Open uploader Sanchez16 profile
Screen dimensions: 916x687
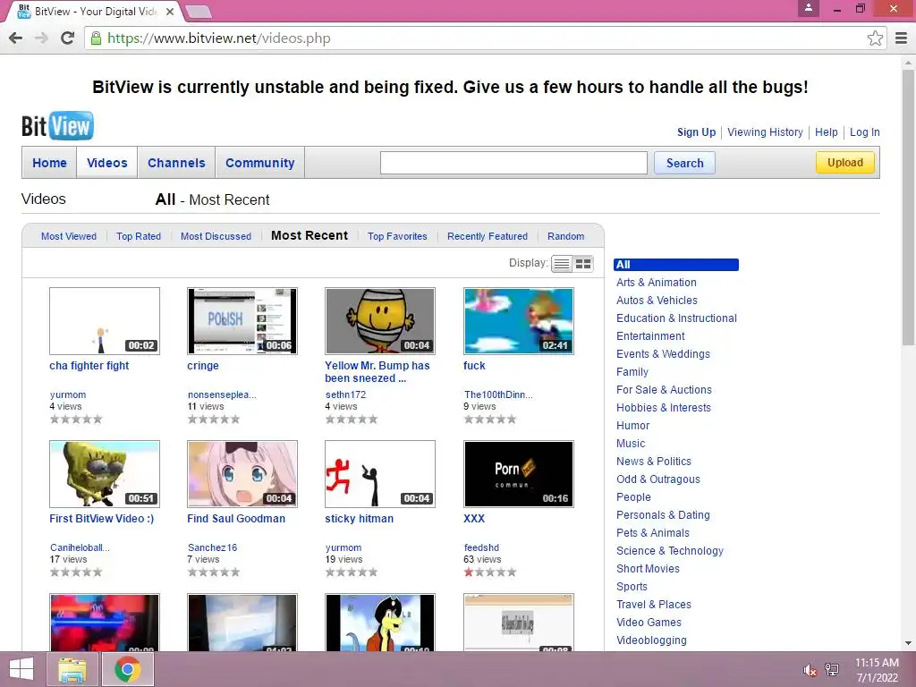(x=212, y=547)
